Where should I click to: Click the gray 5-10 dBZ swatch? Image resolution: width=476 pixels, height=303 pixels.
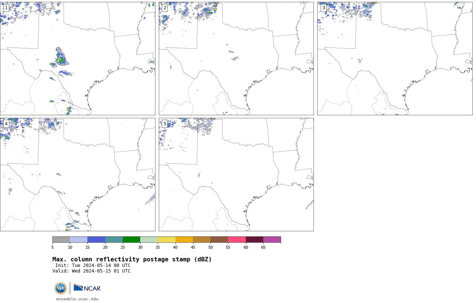tap(61, 239)
